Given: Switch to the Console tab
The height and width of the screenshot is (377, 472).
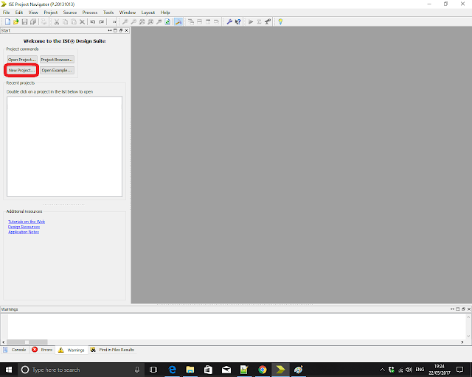Looking at the screenshot, I should pos(15,350).
